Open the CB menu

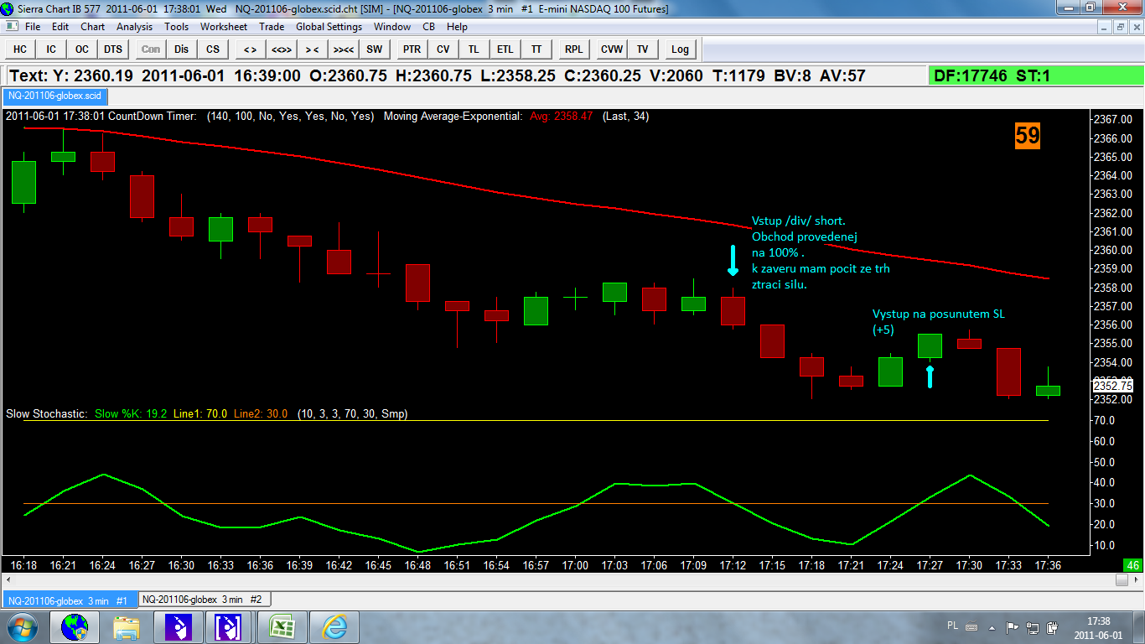click(x=428, y=26)
